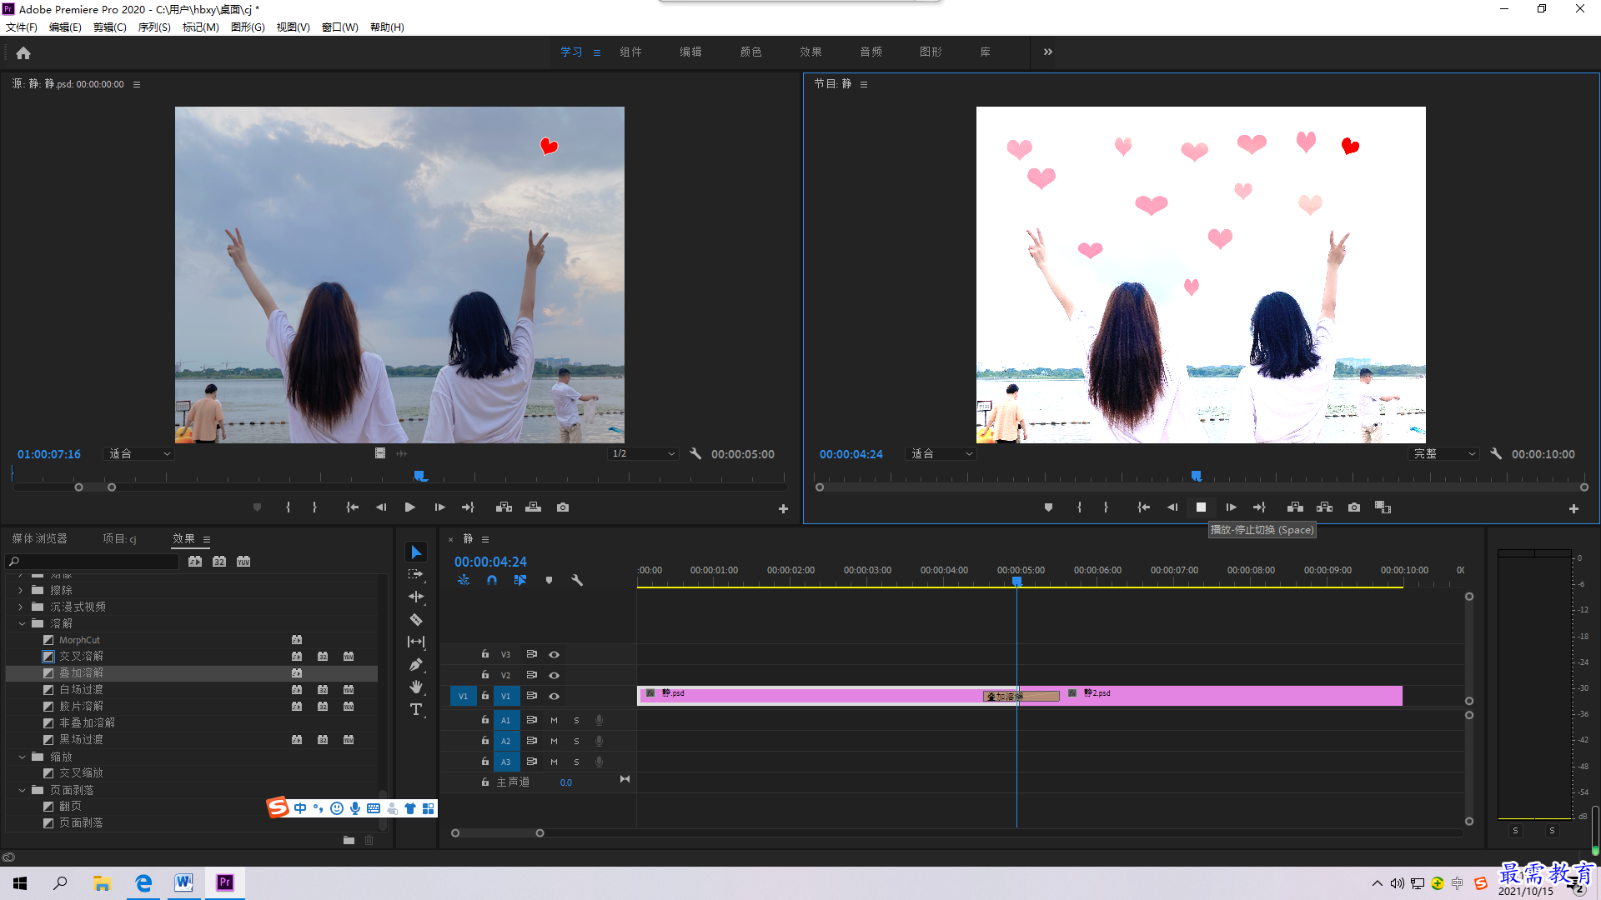Toggle snap in timeline
This screenshot has height=900, width=1601.
(492, 580)
